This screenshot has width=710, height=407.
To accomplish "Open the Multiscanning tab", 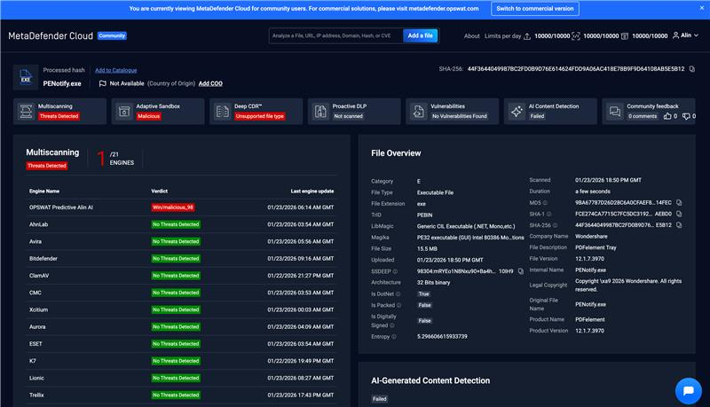I will click(60, 111).
